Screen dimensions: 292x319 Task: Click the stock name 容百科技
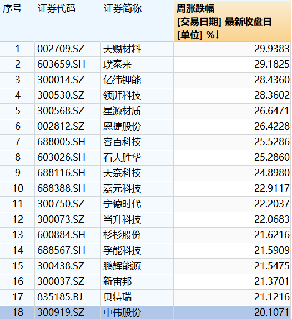[x=122, y=142]
